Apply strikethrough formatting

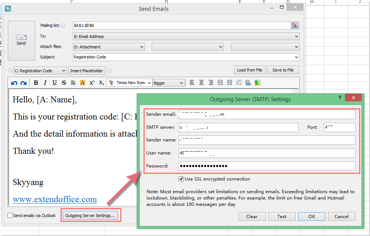click(64, 82)
